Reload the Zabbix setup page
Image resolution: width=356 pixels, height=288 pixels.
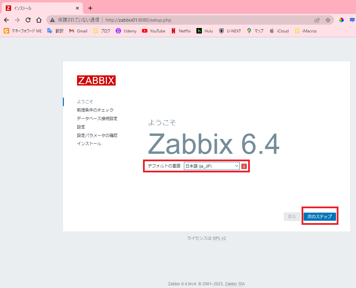pyautogui.click(x=28, y=20)
